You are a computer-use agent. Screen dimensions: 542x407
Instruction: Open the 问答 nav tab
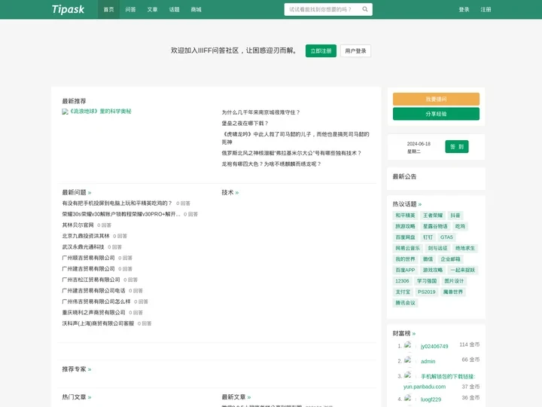coord(130,9)
